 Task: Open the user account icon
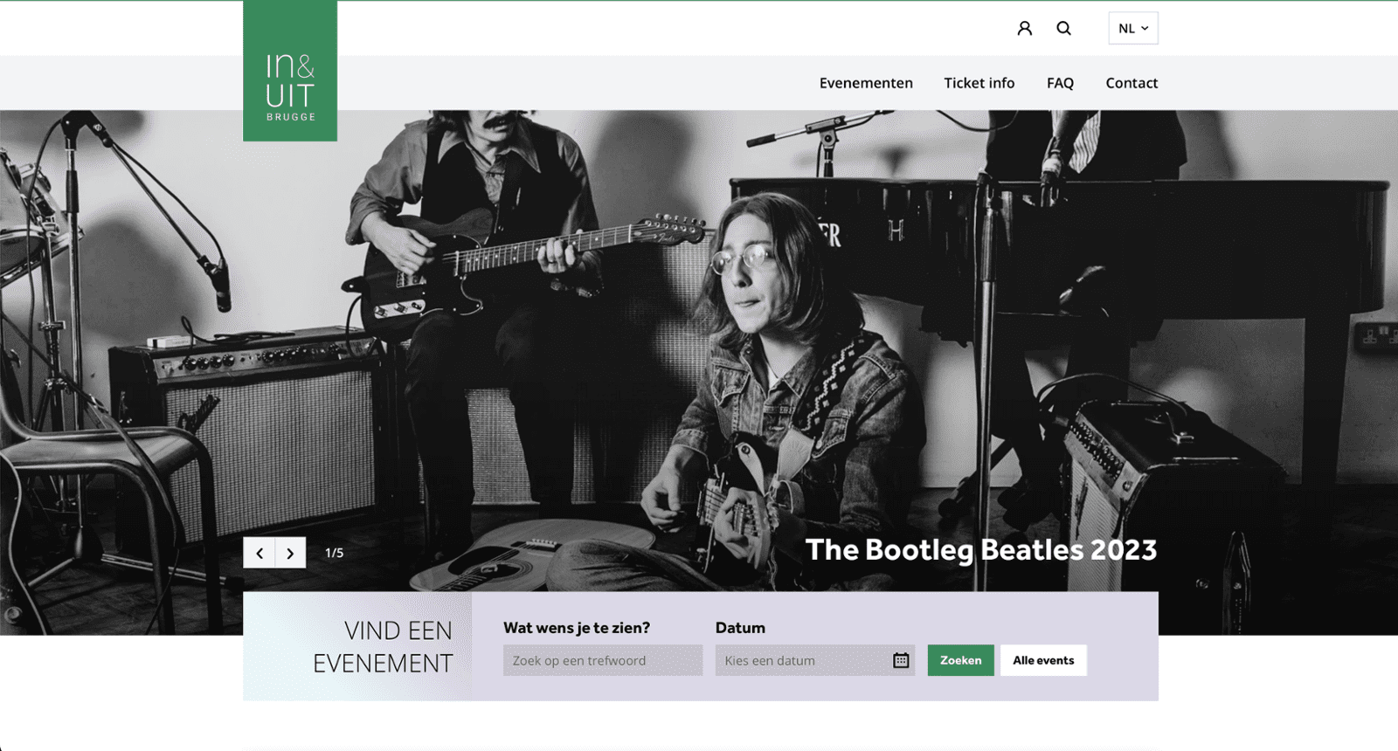1025,28
